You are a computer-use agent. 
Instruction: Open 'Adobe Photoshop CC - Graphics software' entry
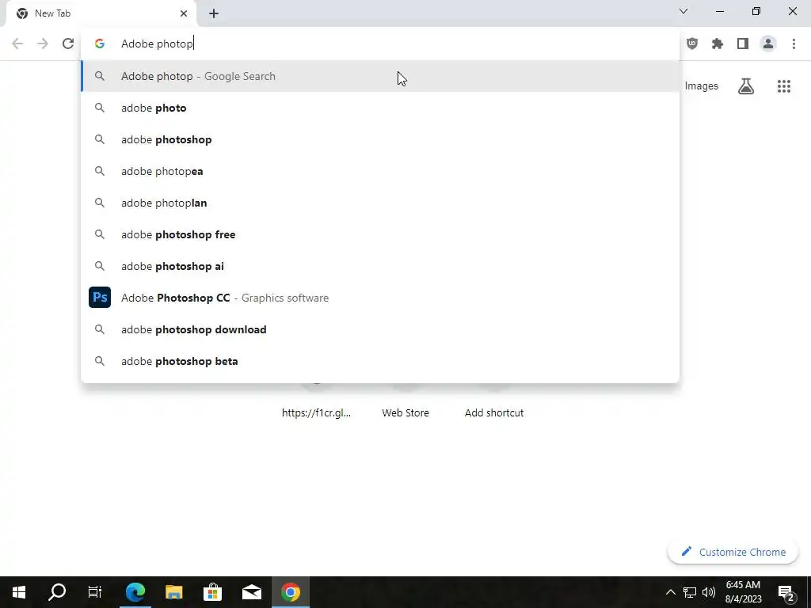[380, 298]
